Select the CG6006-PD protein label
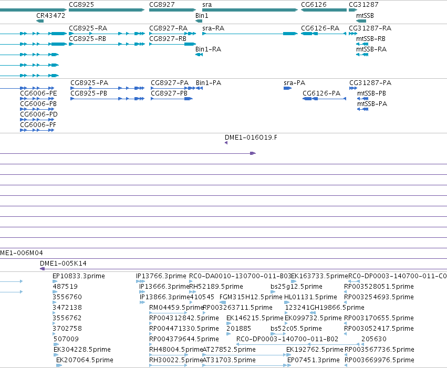 click(39, 114)
